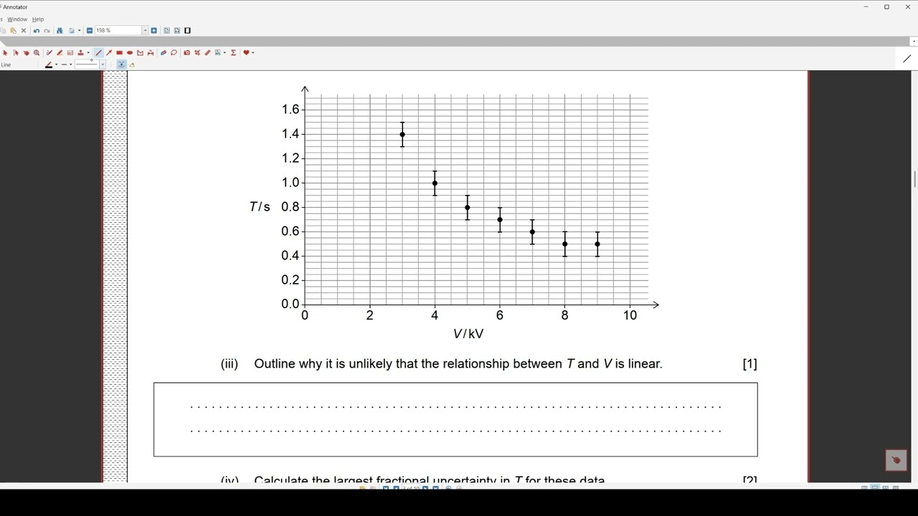Click the binoculars Find icon
918x516 pixels.
pyautogui.click(x=60, y=31)
